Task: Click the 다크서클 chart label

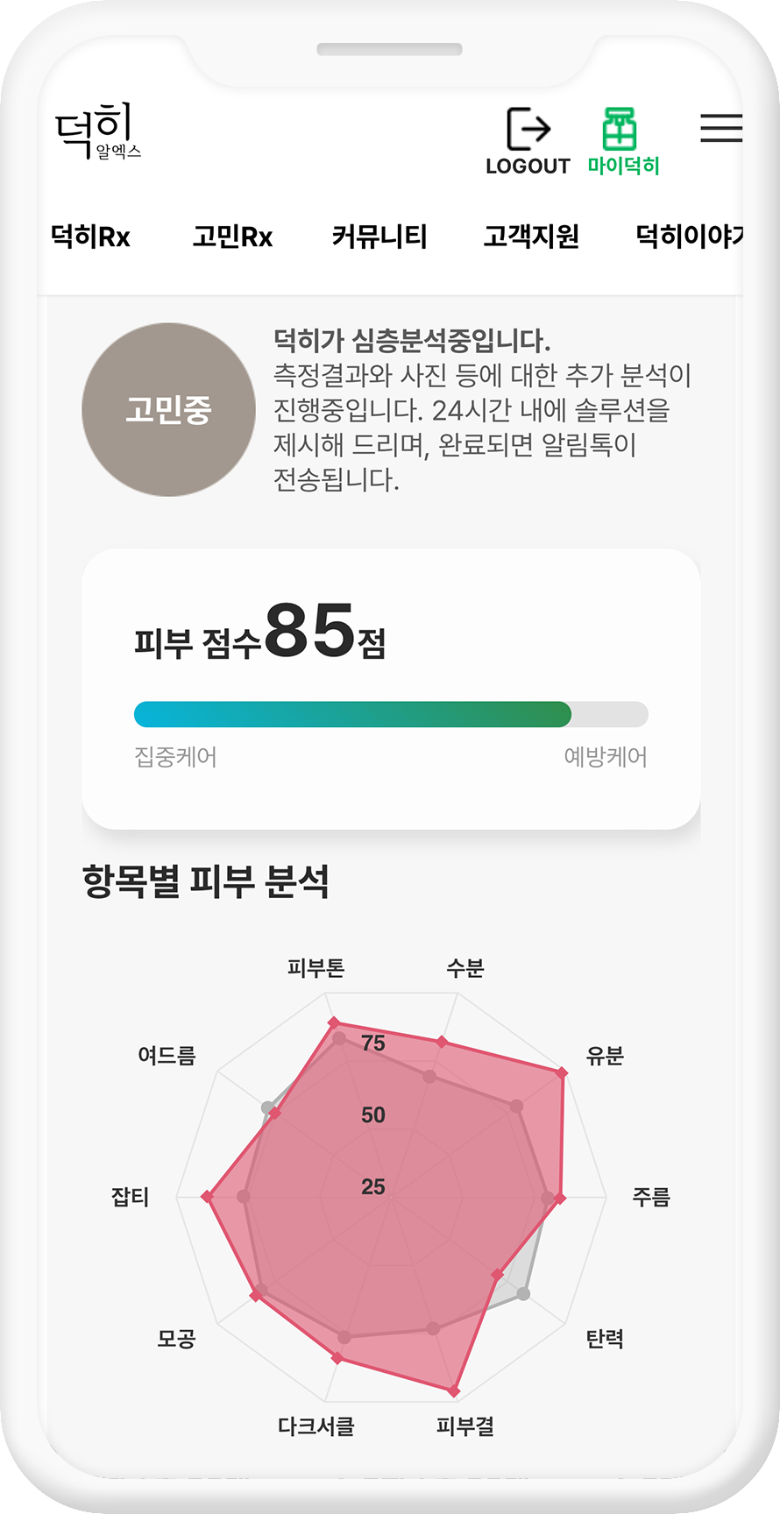Action: coord(316,1426)
